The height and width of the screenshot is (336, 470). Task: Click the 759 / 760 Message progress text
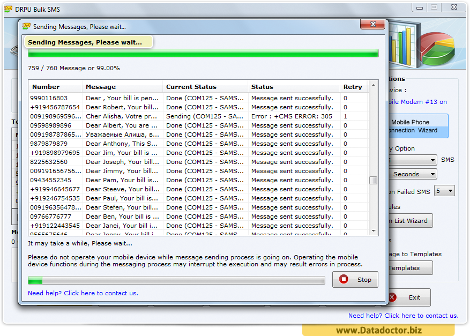[74, 69]
